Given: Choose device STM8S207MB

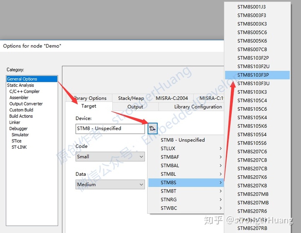Looking at the screenshot, I should pyautogui.click(x=257, y=203).
